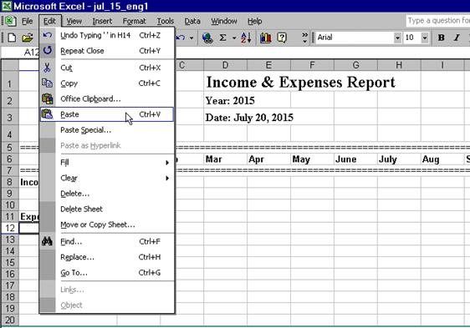The image size is (470, 328).
Task: Click the 'Income & Expenses Report' title cell
Action: [300, 82]
